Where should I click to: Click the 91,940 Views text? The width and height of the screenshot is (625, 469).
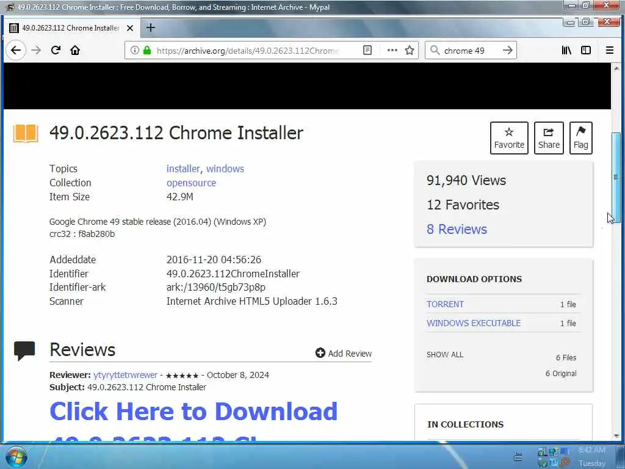click(x=466, y=180)
